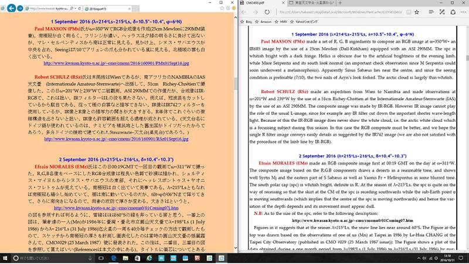
Task: Go forward in Edge browser
Action: 256,12
